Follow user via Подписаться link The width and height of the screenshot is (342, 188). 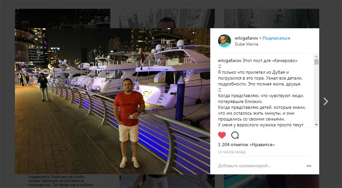click(x=276, y=38)
